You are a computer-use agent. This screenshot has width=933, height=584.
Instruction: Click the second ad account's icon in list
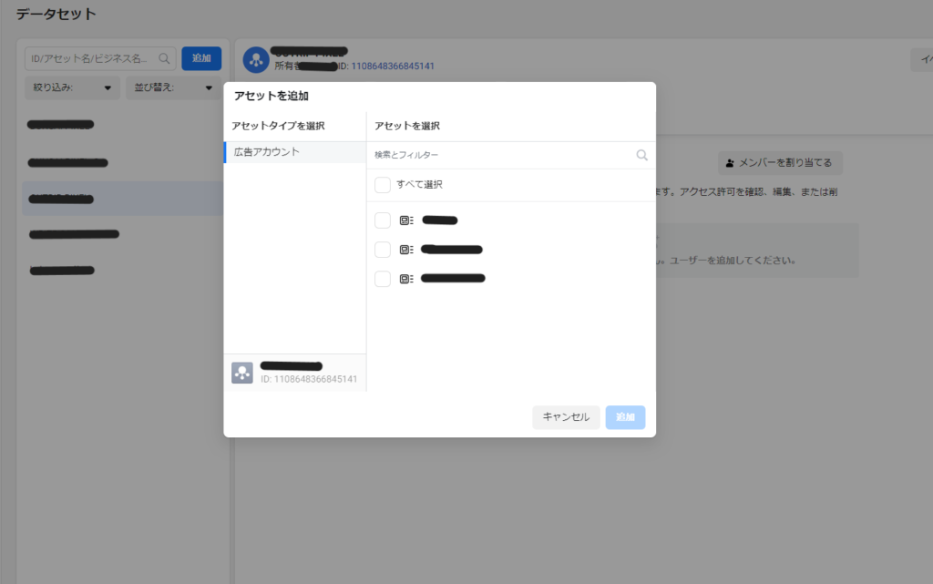click(x=406, y=250)
